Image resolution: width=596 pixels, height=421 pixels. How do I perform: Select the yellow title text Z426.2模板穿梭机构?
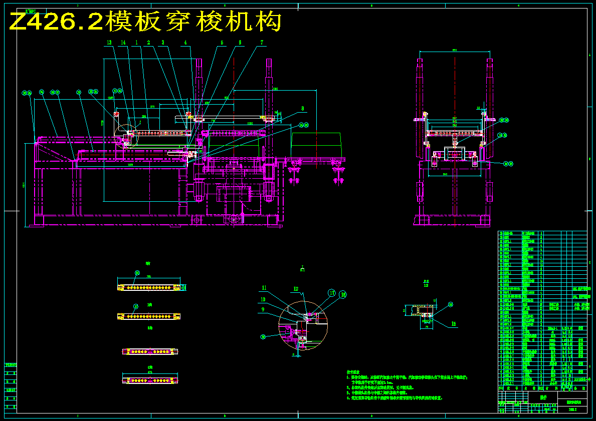coord(145,22)
